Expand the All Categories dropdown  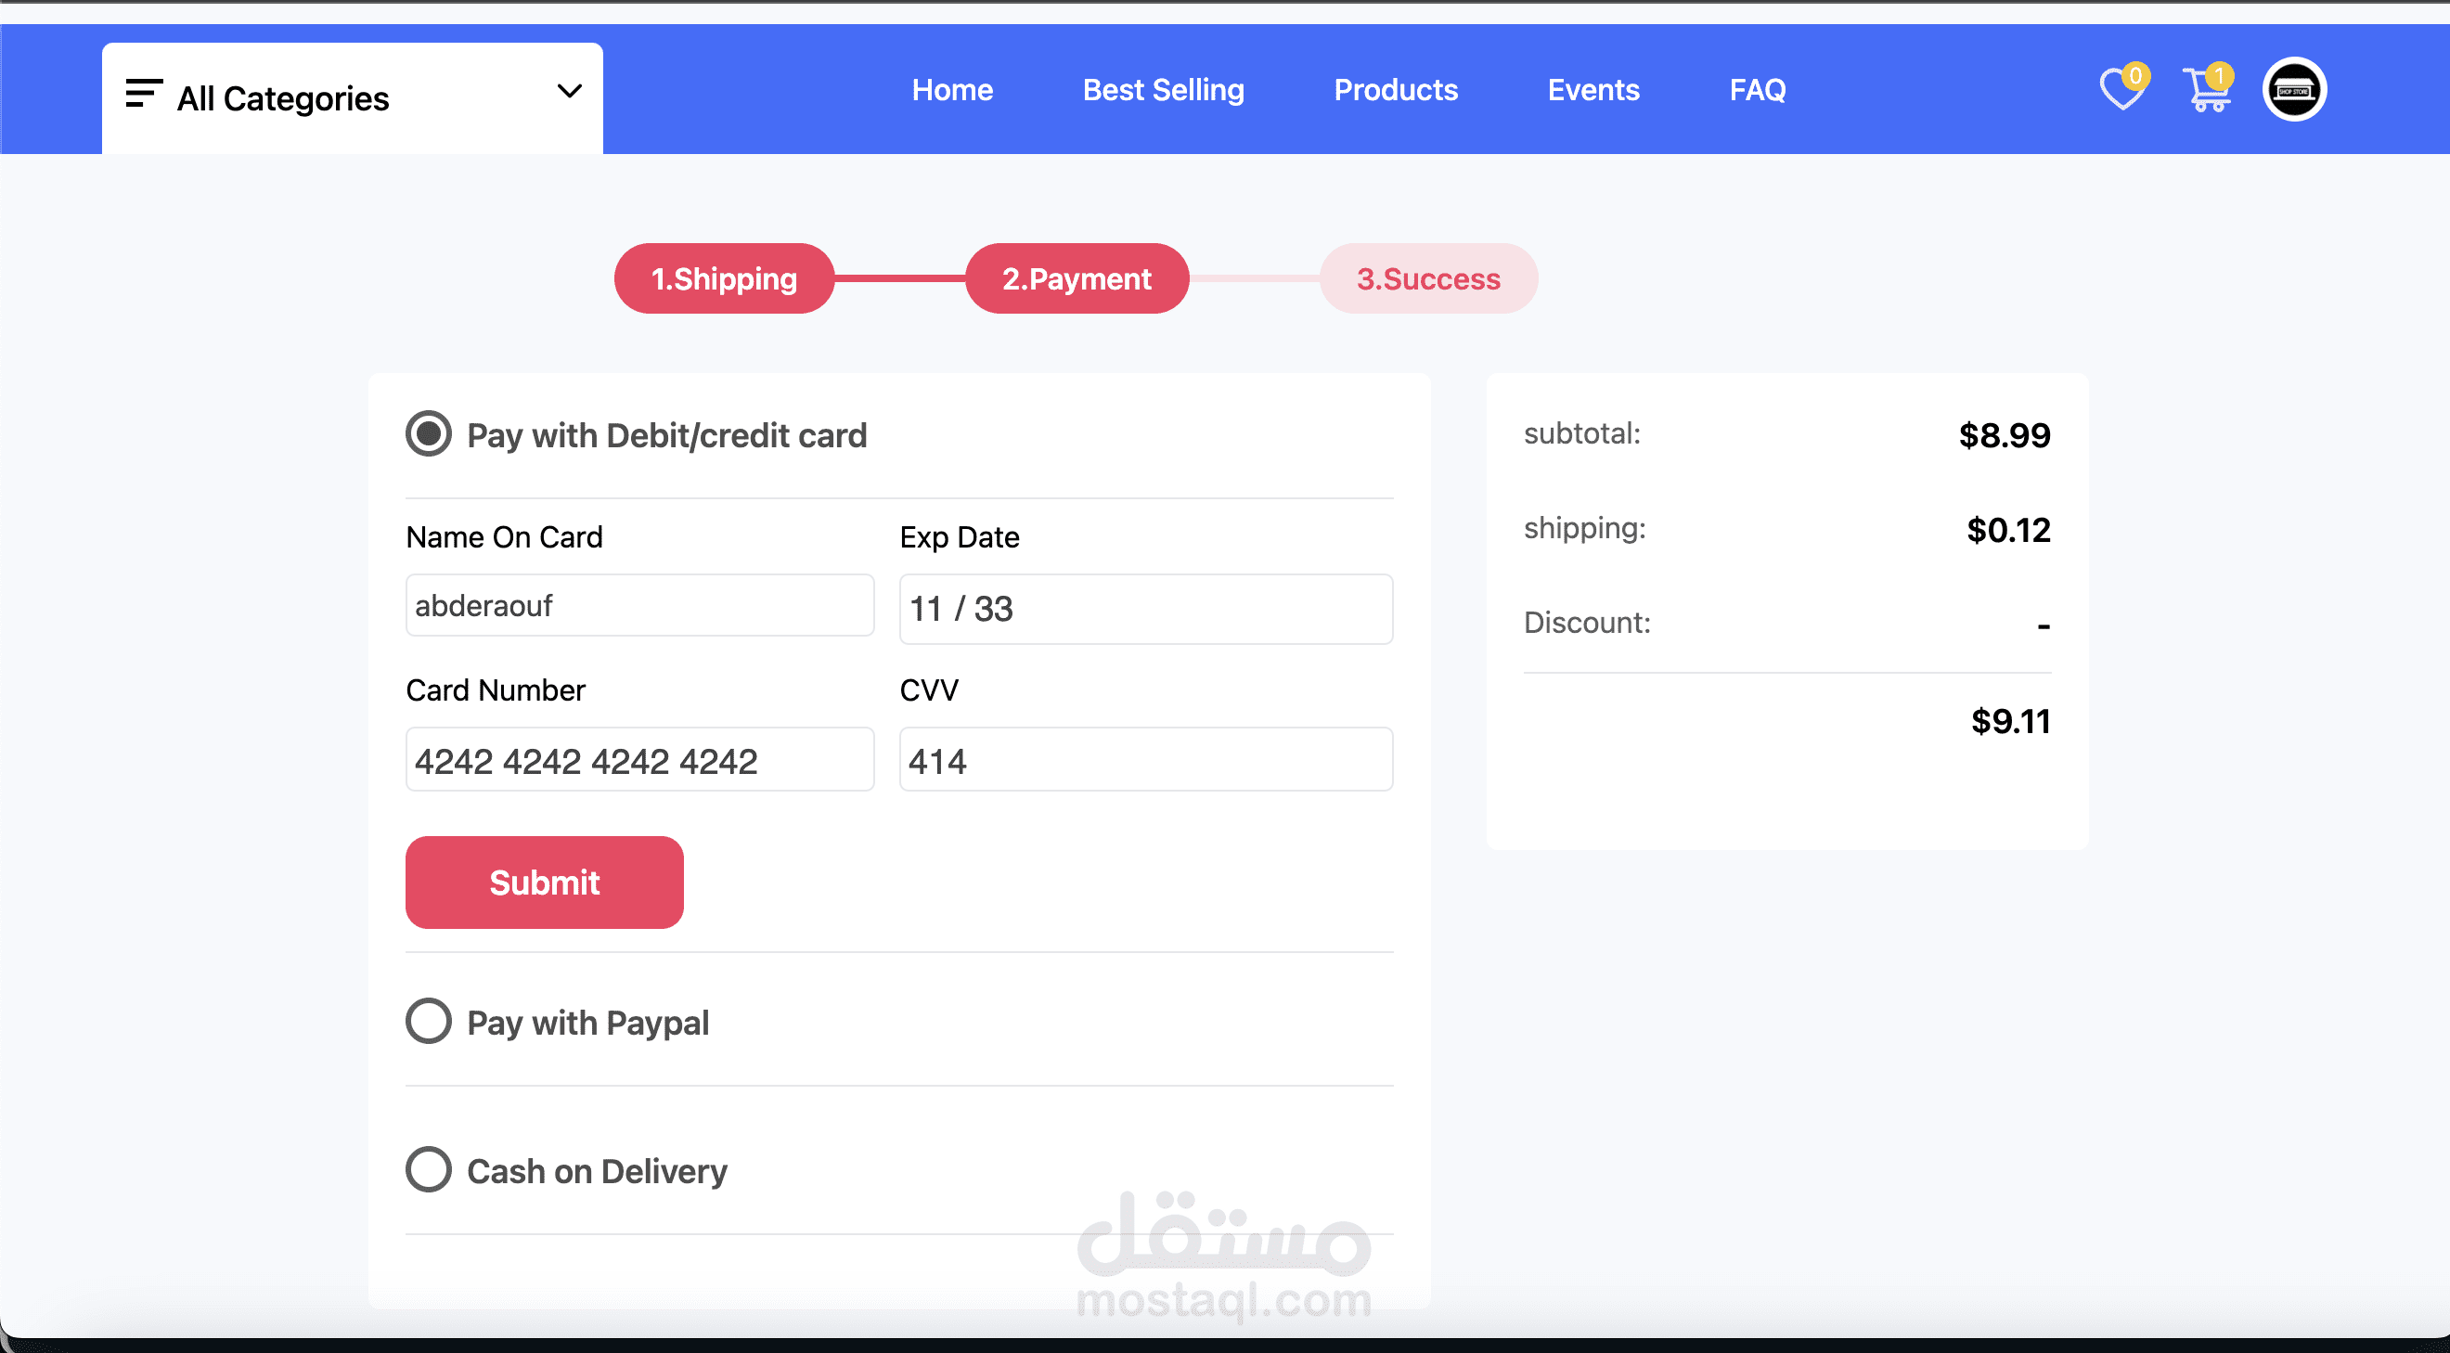(283, 99)
